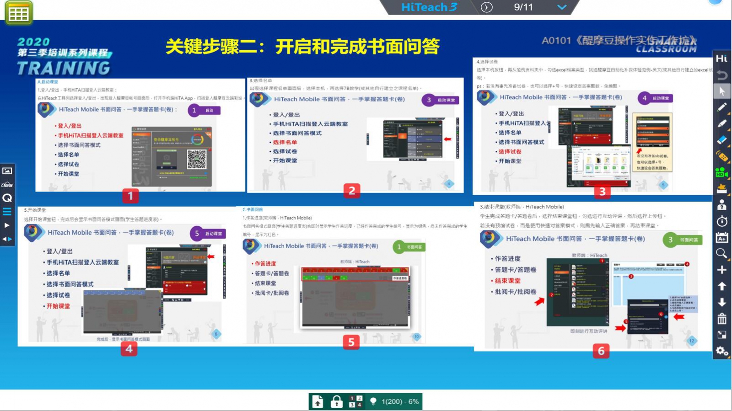Image resolution: width=732 pixels, height=411 pixels.
Task: Click the Undo arrow icon
Action: pyautogui.click(x=721, y=75)
